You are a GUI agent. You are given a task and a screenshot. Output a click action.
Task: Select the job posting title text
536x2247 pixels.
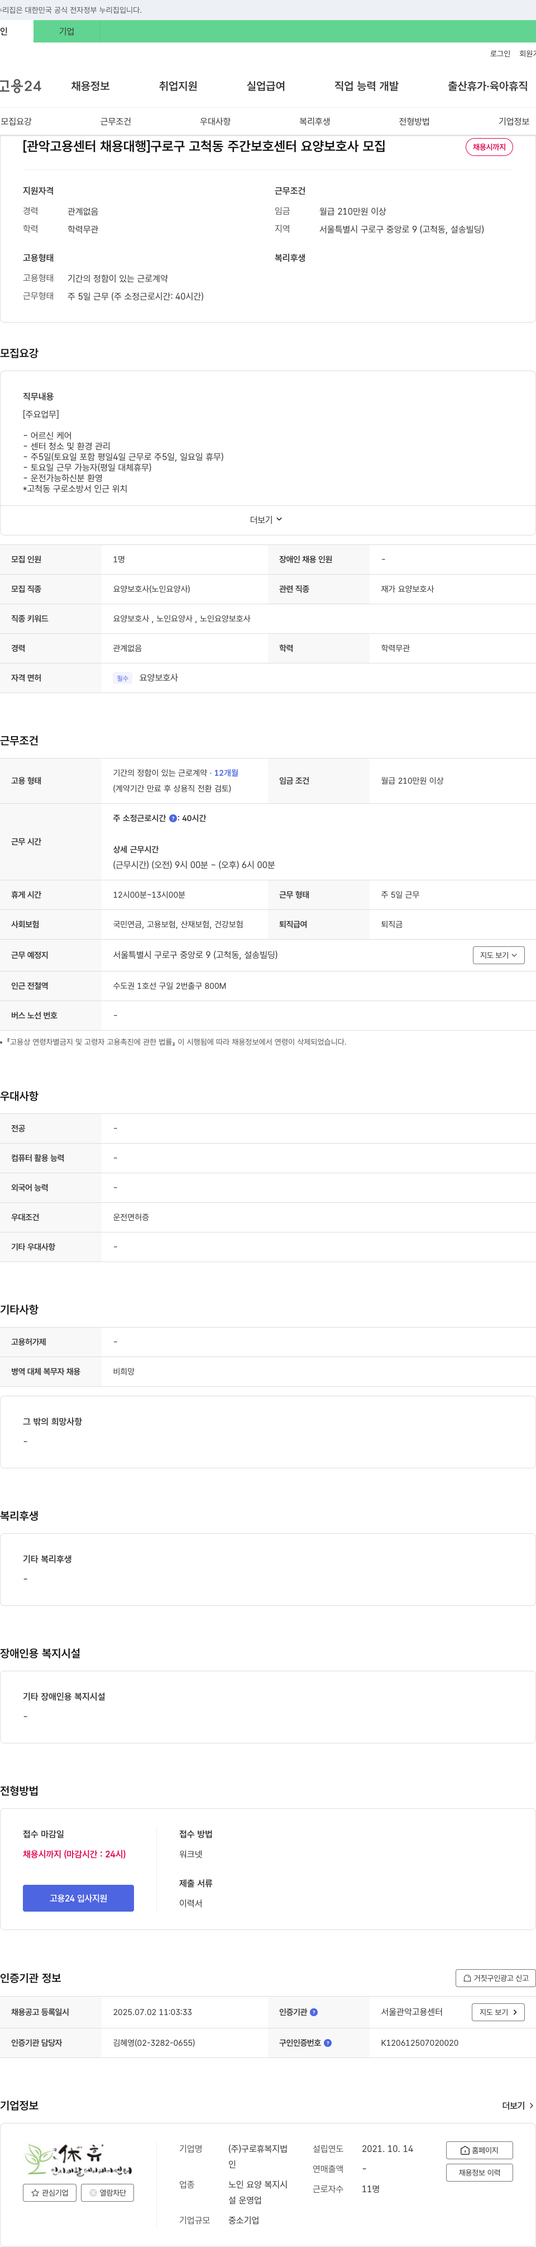click(x=204, y=146)
